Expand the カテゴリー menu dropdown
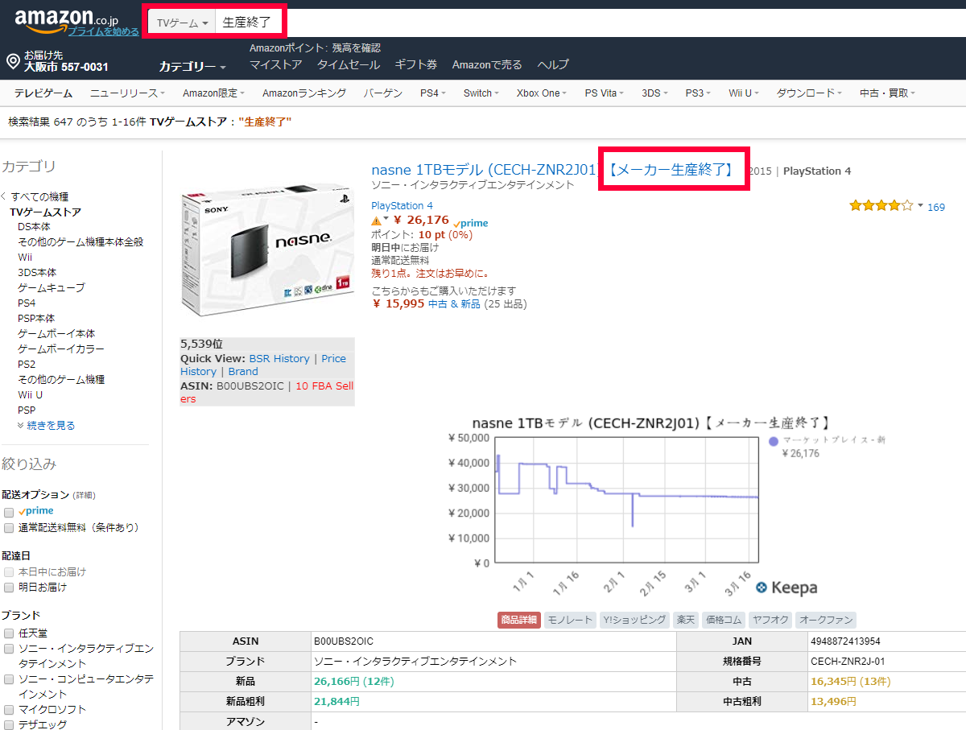Screen dimensions: 966x730 tap(192, 66)
